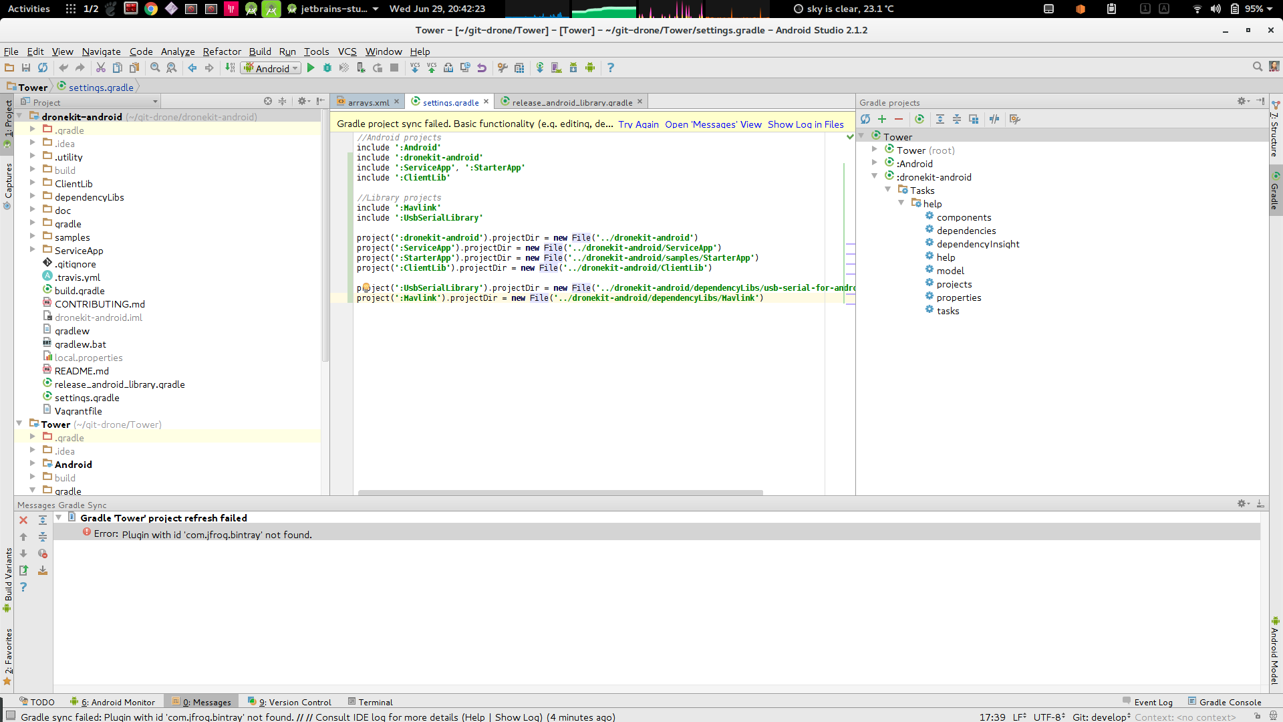Collapse the help task group

901,203
